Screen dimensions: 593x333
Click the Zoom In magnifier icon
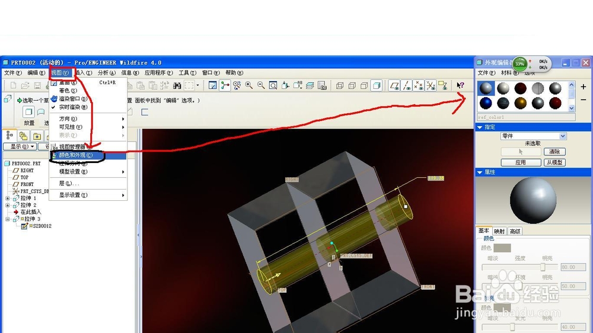(x=249, y=86)
